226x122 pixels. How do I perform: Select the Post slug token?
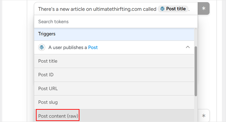coord(114,102)
